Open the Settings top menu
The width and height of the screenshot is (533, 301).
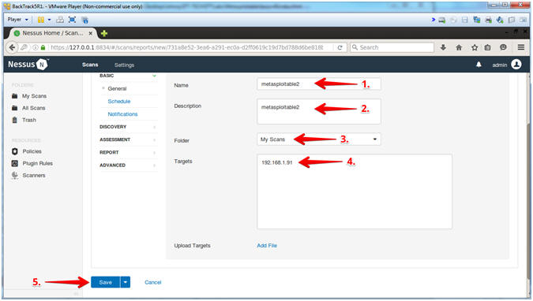point(124,65)
